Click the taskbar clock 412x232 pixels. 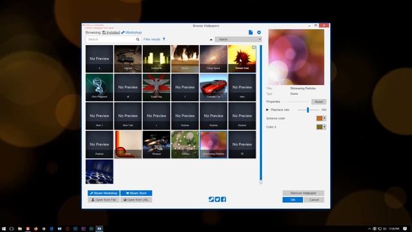pyautogui.click(x=394, y=229)
